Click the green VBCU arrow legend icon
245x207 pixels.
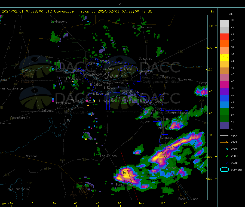(x=224, y=156)
